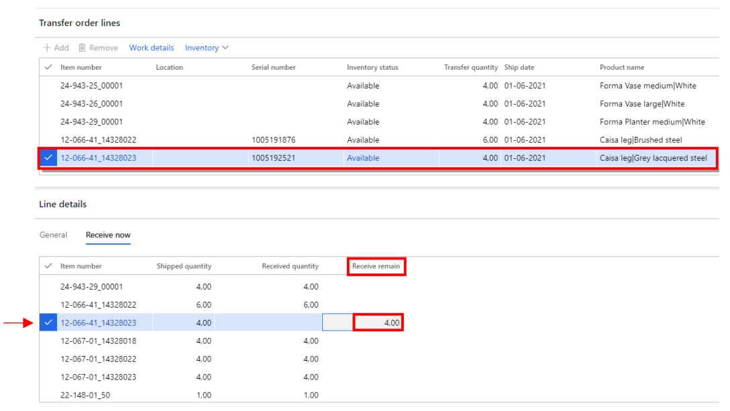Click the Add plus icon

click(47, 48)
